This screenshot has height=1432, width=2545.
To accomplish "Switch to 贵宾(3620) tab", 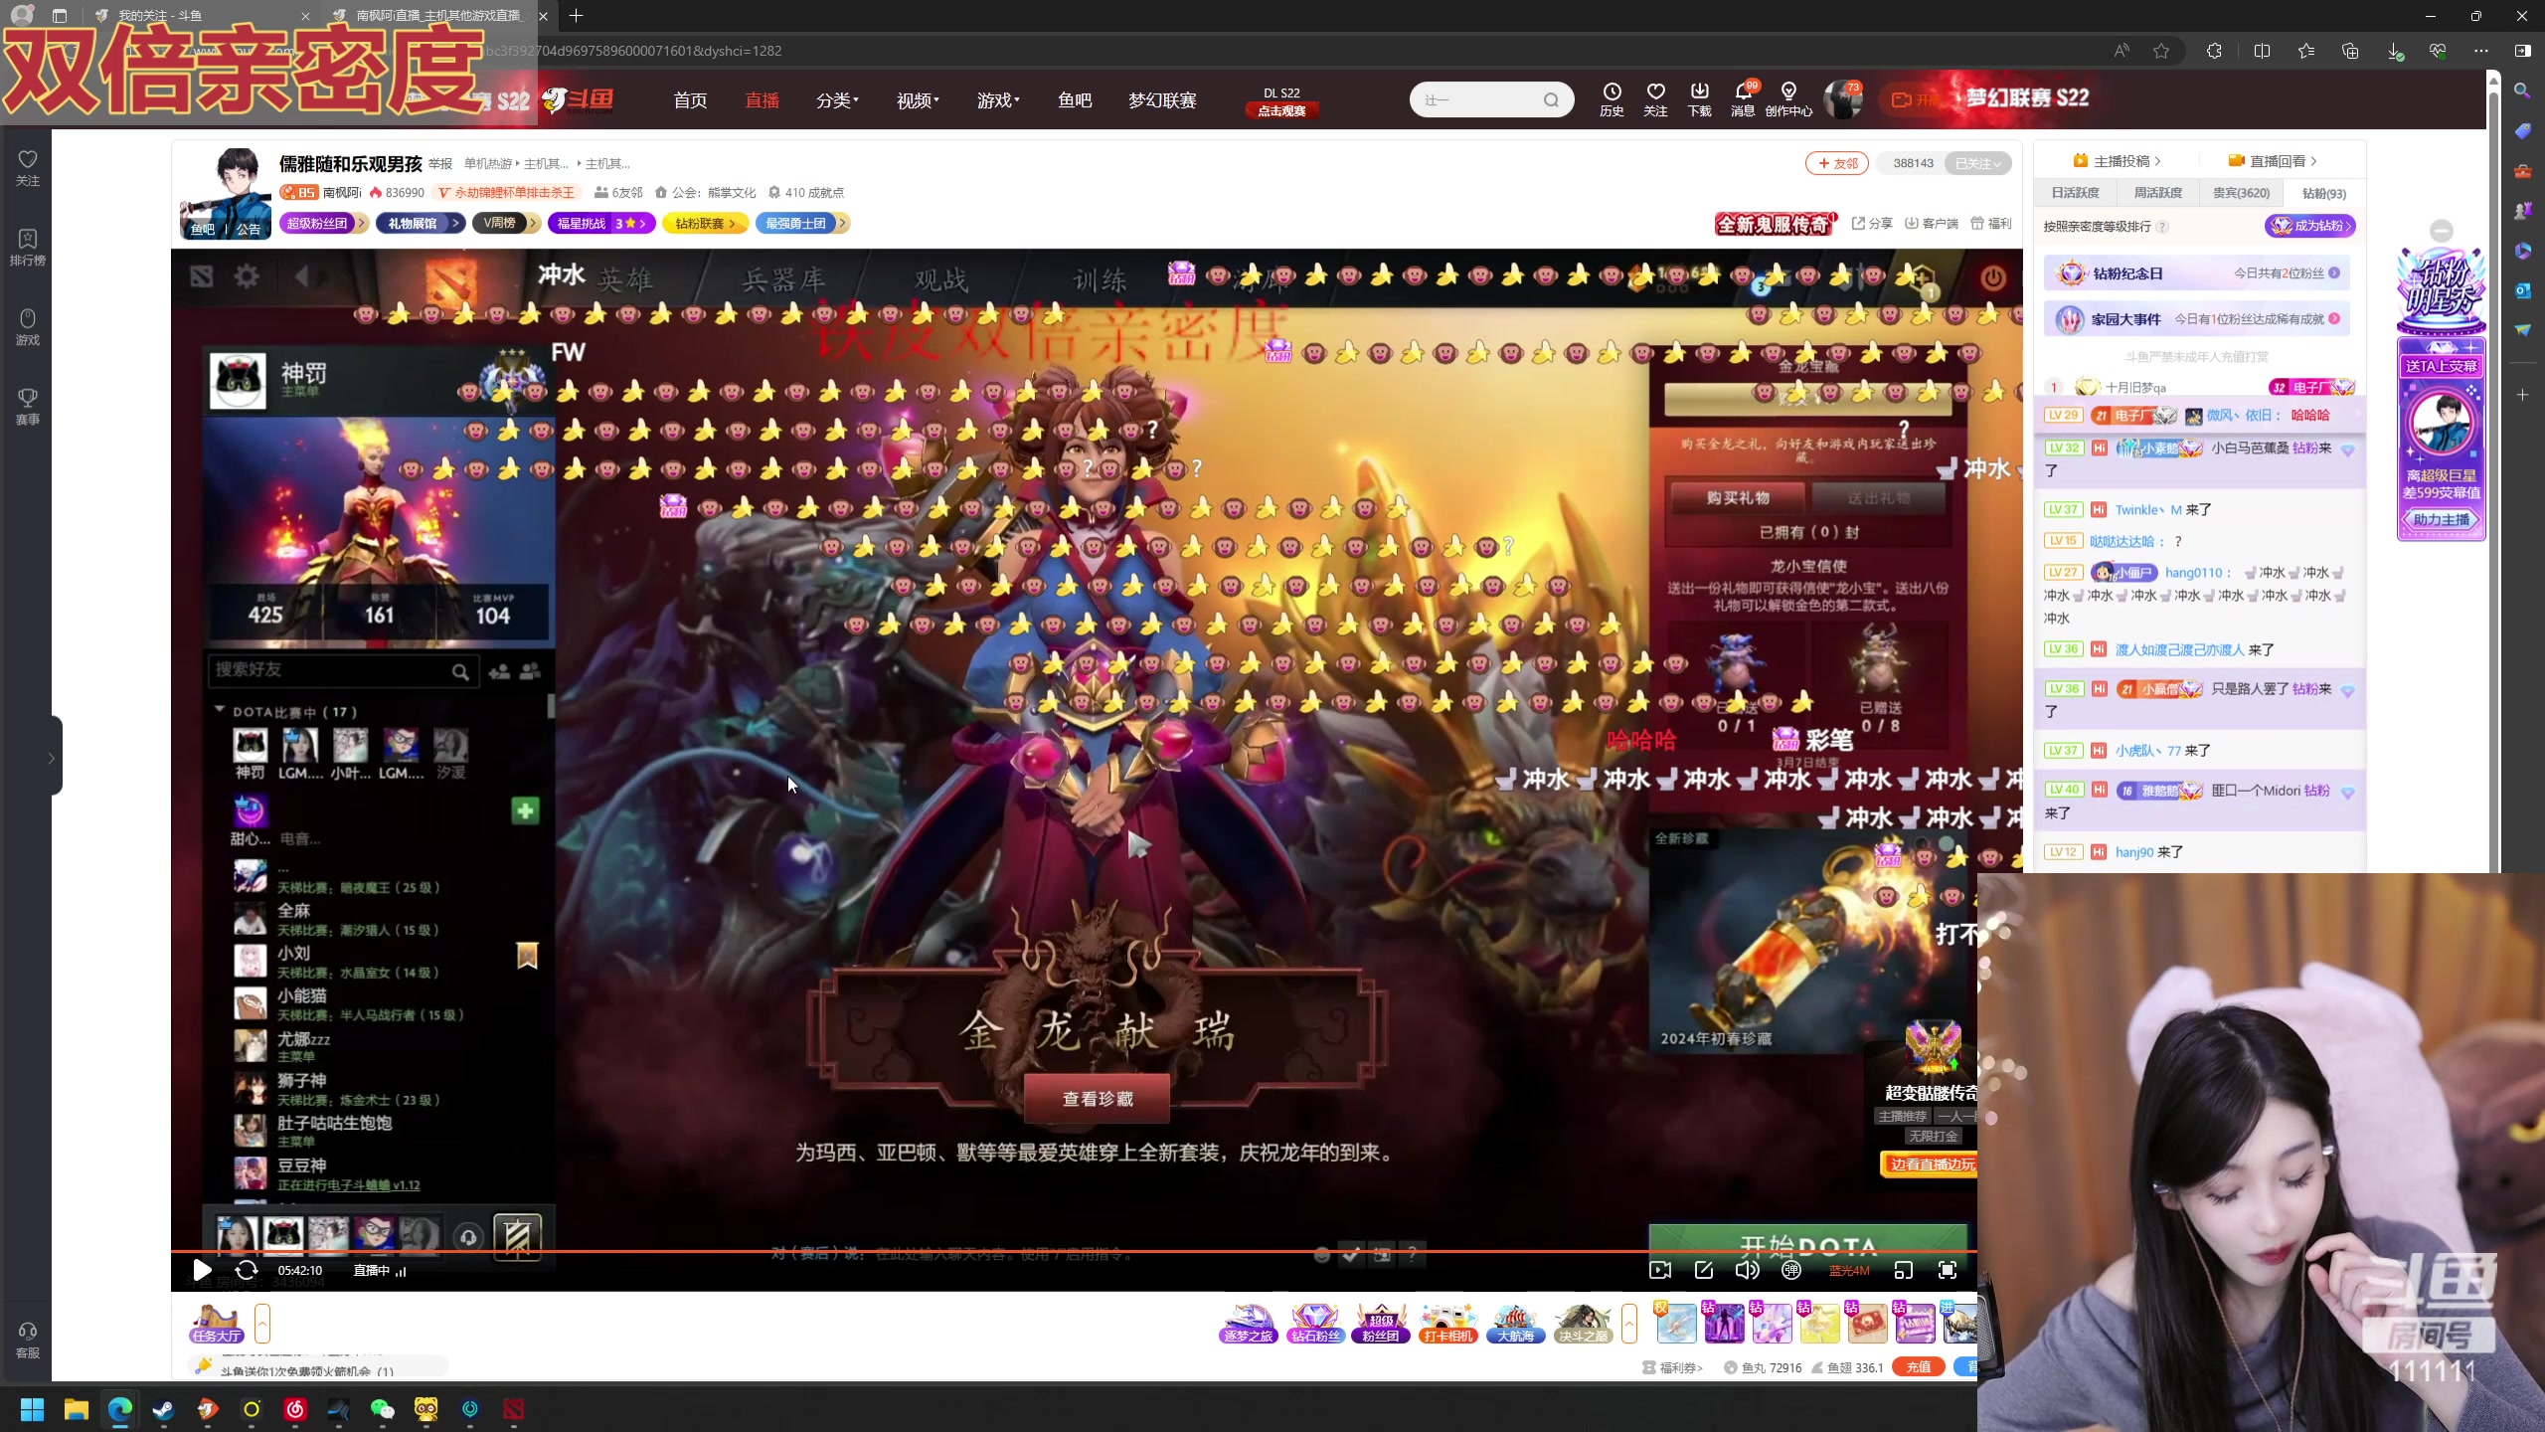I will [2241, 193].
